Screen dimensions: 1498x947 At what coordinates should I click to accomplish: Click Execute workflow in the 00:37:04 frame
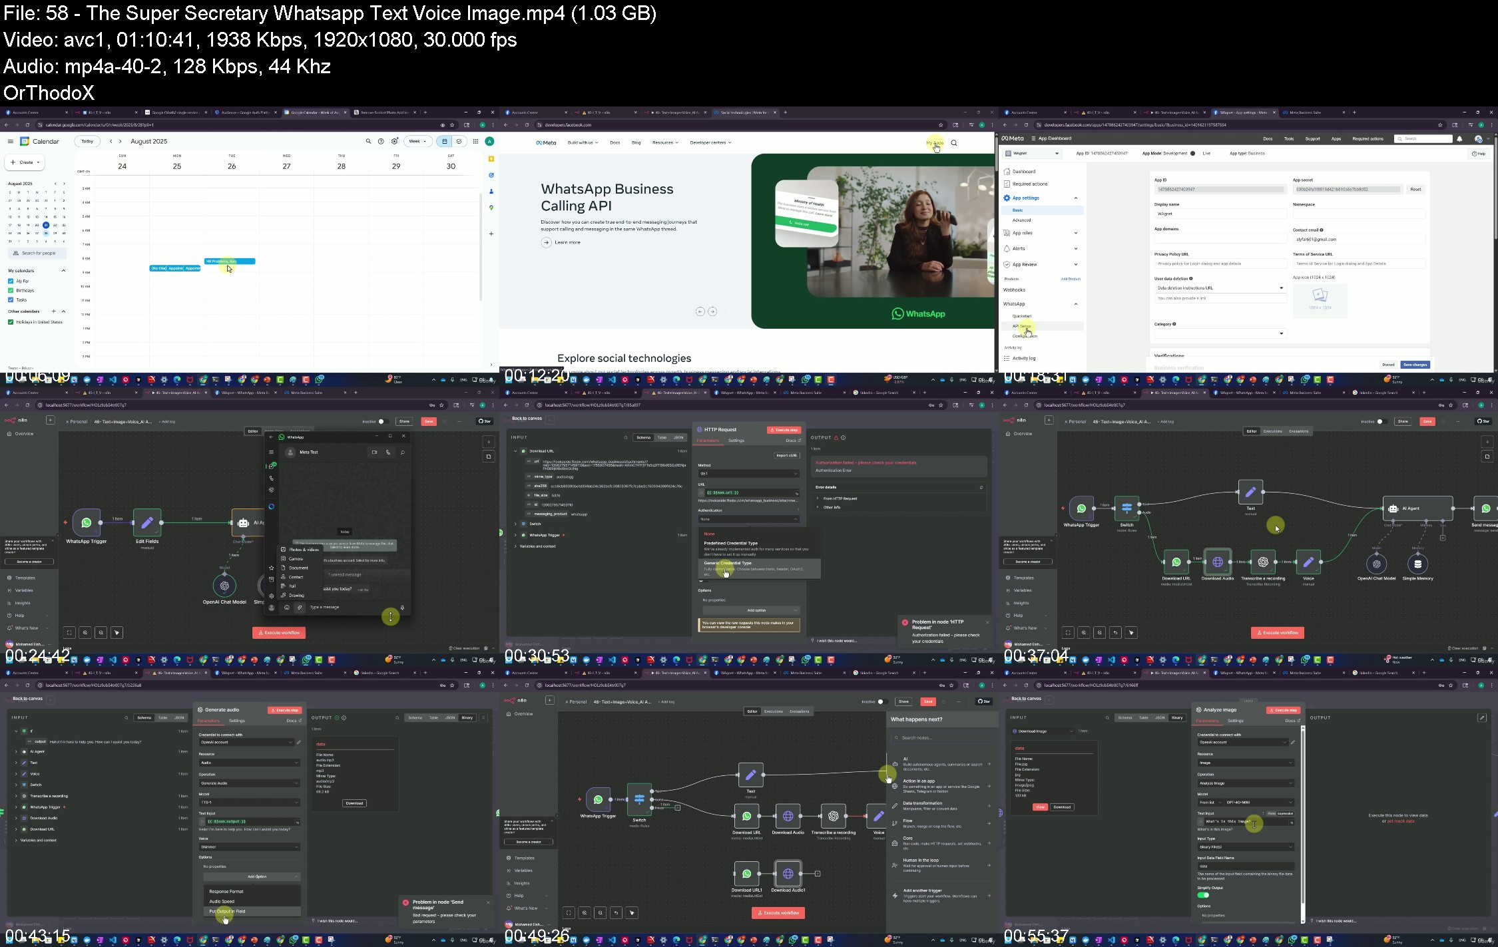pyautogui.click(x=1277, y=632)
